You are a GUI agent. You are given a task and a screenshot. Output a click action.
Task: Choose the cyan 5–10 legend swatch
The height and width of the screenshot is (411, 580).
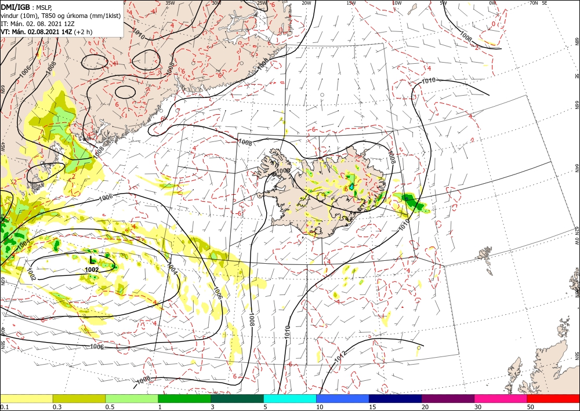tap(290, 398)
